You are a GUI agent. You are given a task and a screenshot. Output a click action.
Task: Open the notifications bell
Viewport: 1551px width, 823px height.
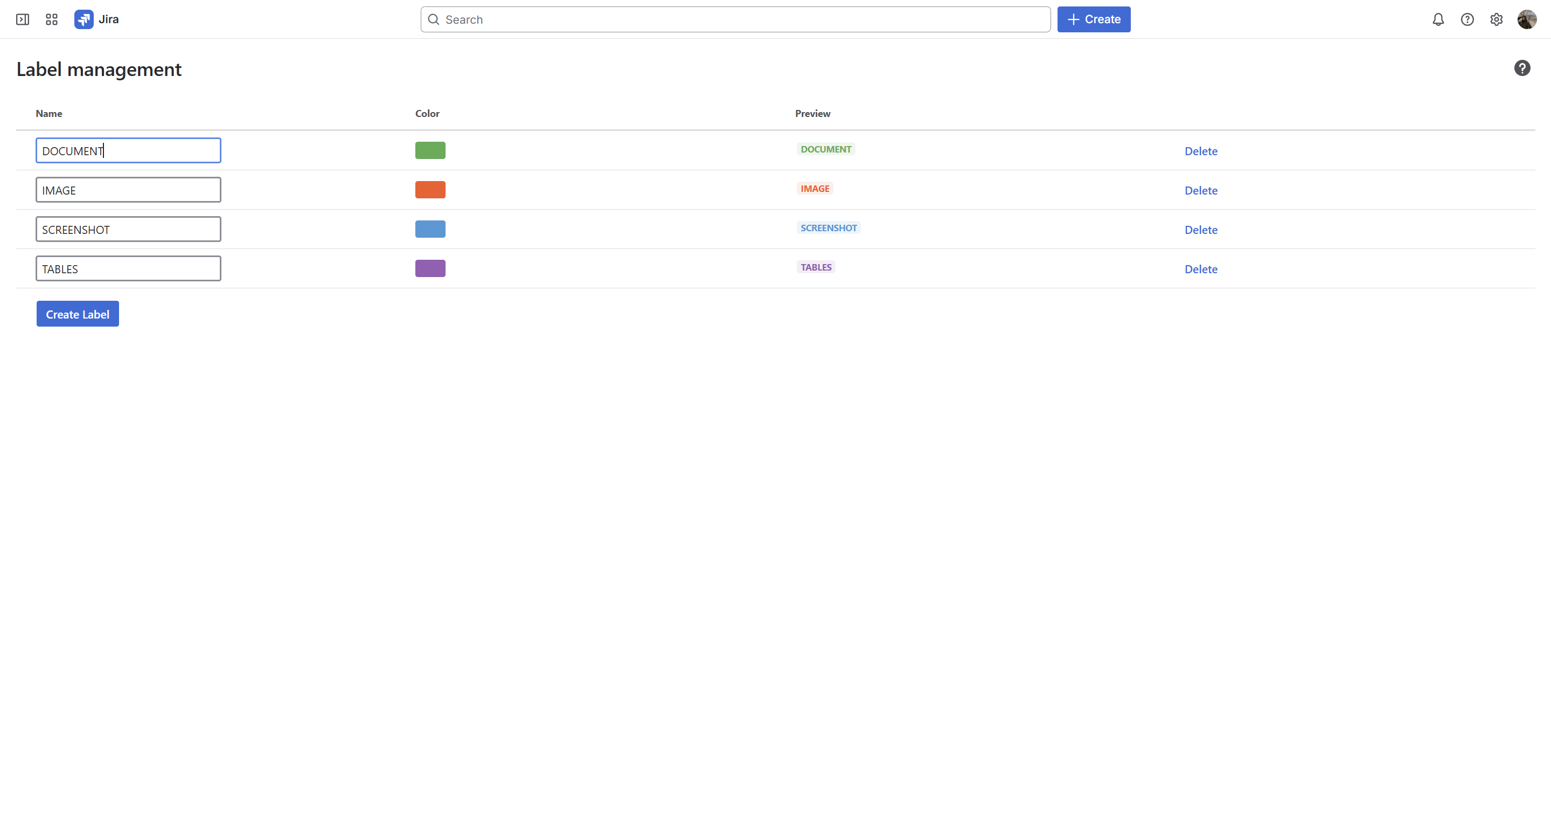coord(1438,19)
